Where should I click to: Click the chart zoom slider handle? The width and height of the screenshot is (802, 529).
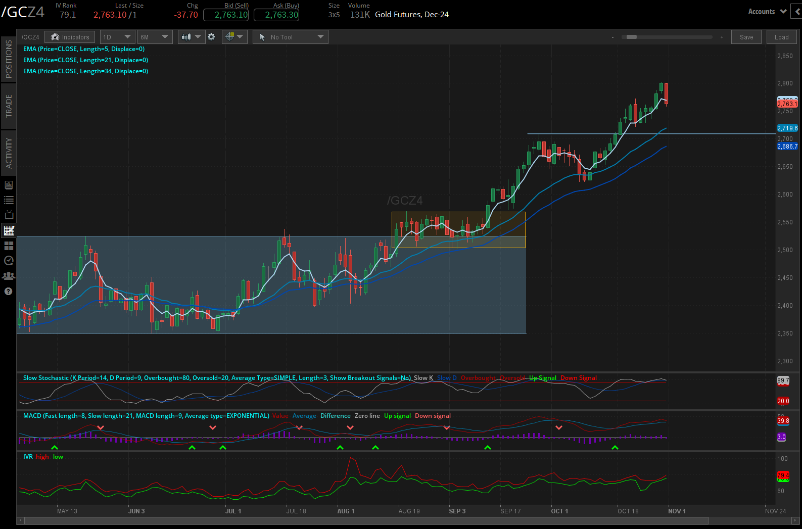(631, 37)
